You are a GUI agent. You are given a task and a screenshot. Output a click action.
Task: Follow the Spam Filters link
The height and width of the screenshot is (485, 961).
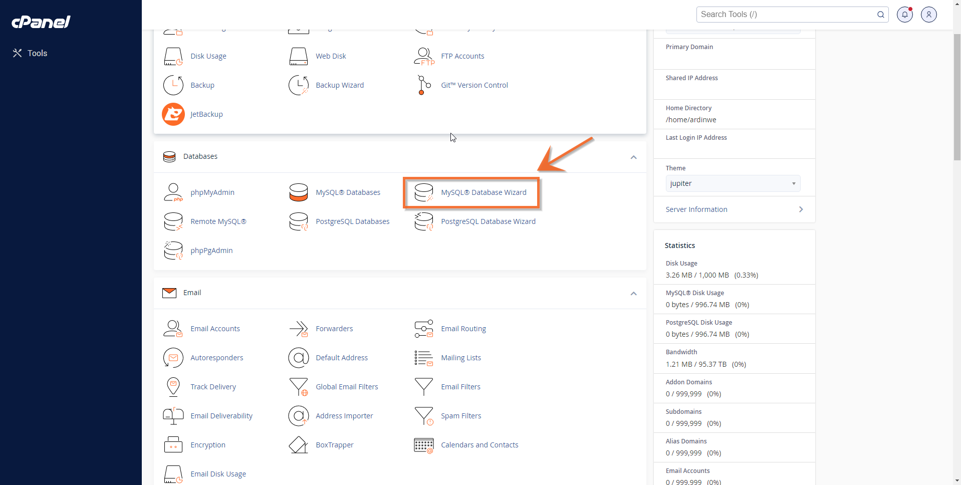[461, 416]
